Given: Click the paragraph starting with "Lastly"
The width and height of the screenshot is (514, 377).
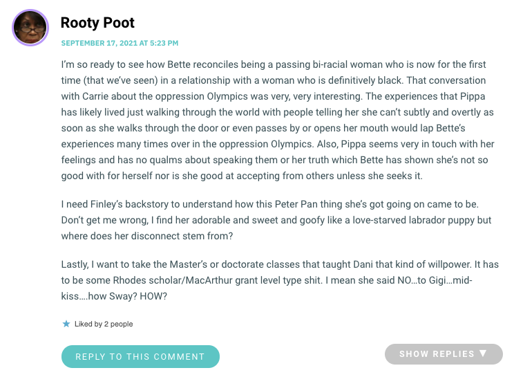Looking at the screenshot, I should coord(280,280).
